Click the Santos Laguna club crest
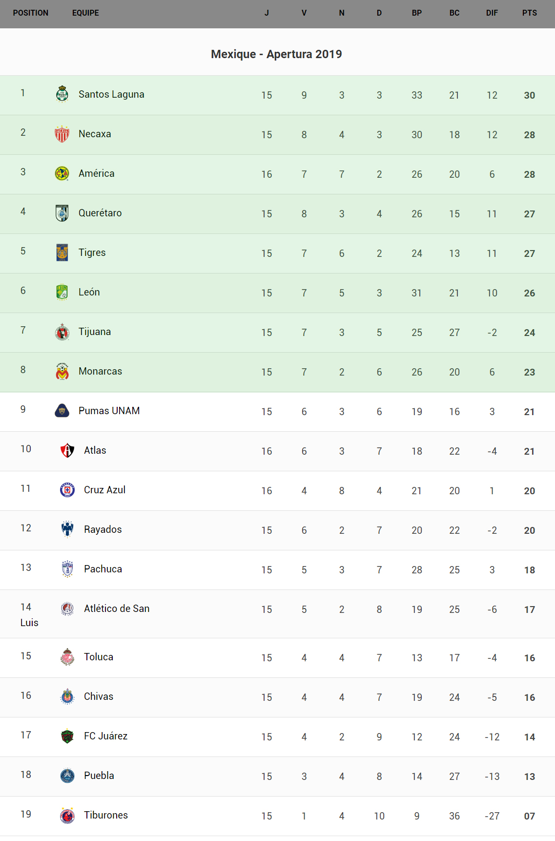This screenshot has height=841, width=555. coord(62,94)
